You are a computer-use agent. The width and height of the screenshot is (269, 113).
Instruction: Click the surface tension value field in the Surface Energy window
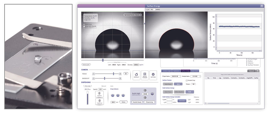click(153, 9)
